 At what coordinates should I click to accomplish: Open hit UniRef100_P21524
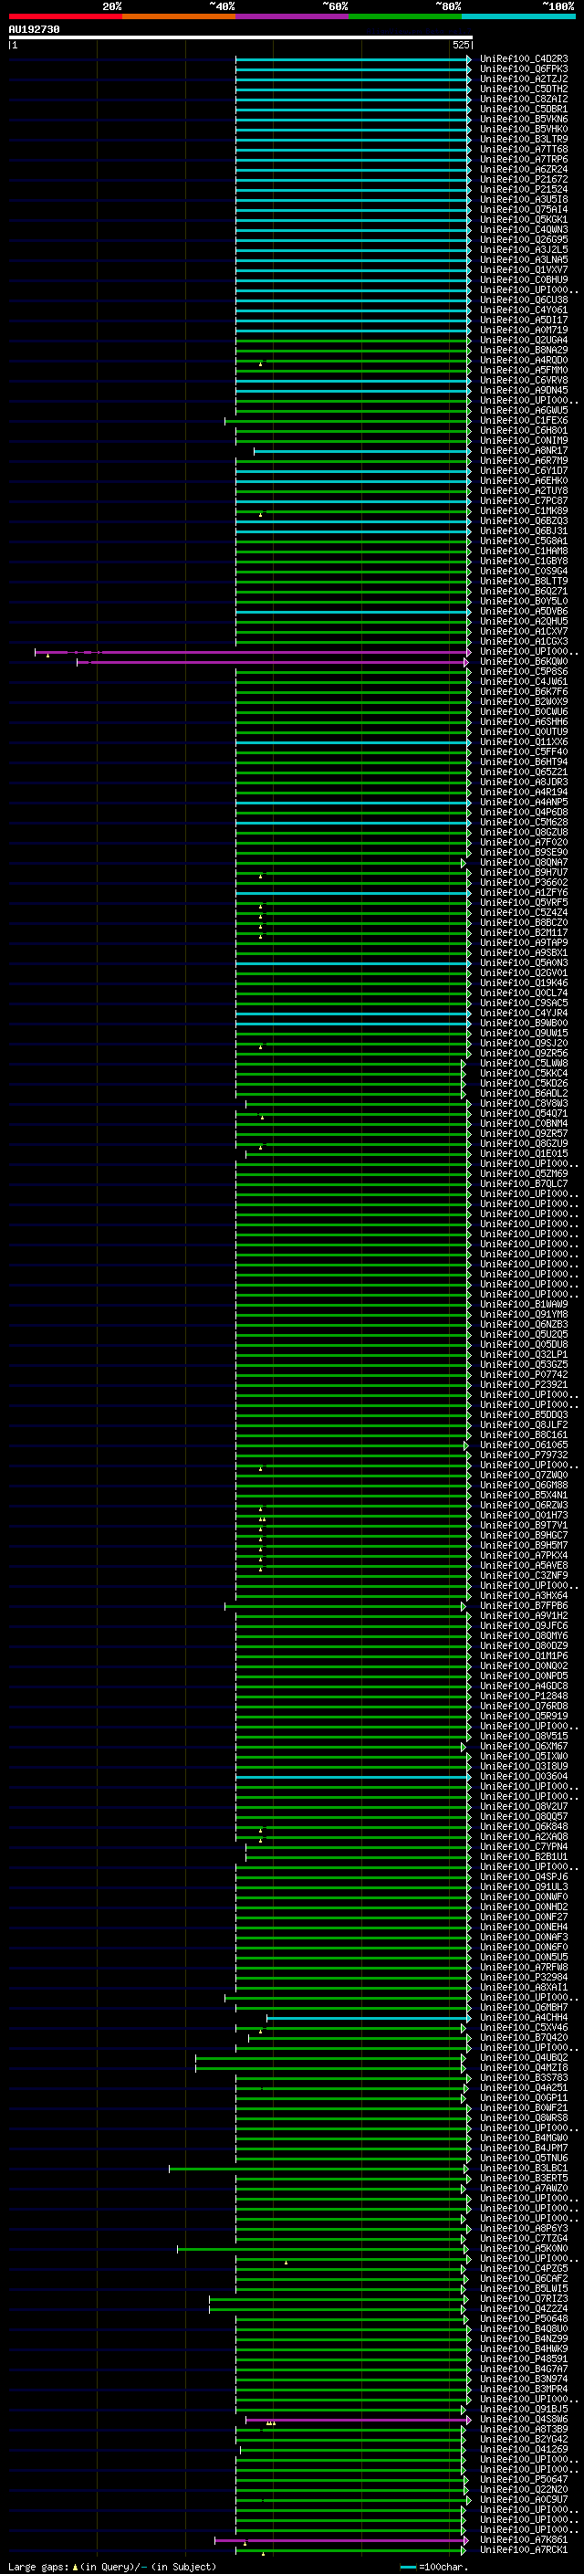point(524,190)
